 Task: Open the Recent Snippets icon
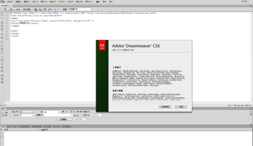pyautogui.click(x=2, y=67)
